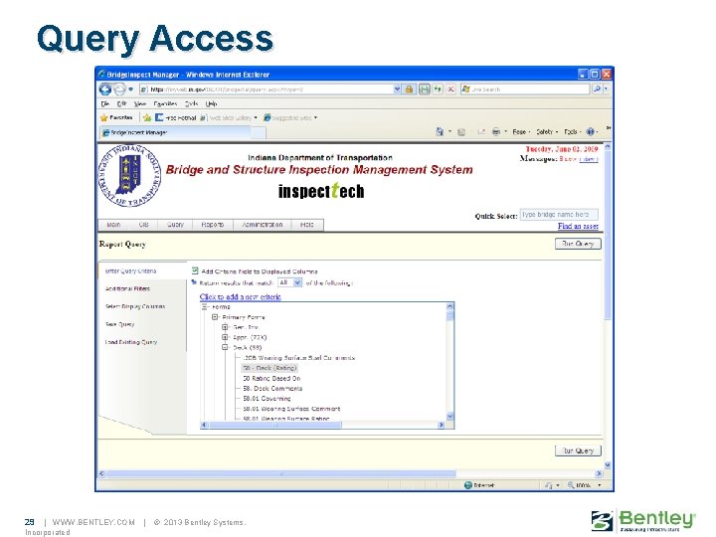Image resolution: width=716 pixels, height=537 pixels.
Task: Select the 58. Deck Comments tree item
Action: point(272,389)
